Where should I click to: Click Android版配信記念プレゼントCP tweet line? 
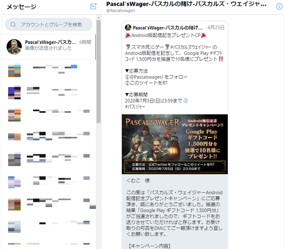pyautogui.click(x=166, y=35)
